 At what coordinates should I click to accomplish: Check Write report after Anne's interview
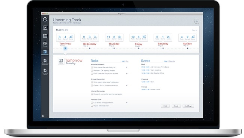(92, 82)
